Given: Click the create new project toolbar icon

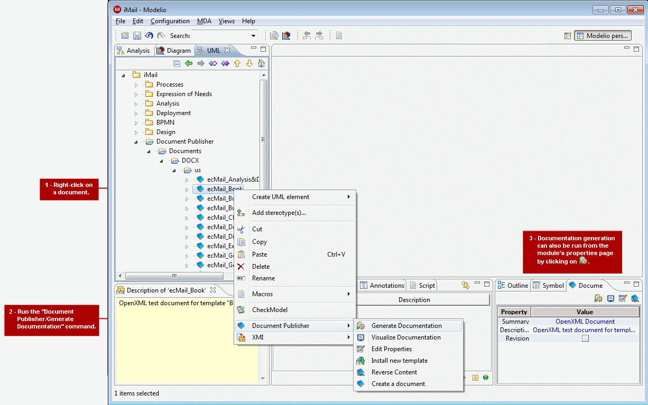Looking at the screenshot, I should click(125, 35).
